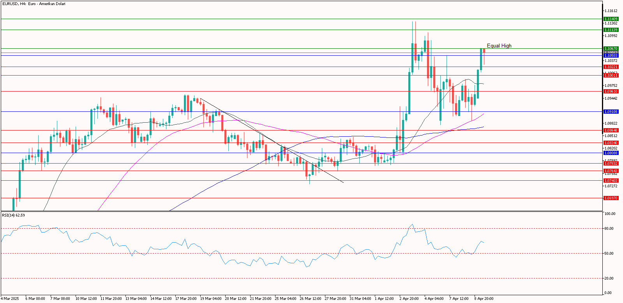The width and height of the screenshot is (623, 303).
Task: Click the 13 Mar 04:00 time label
Action: click(x=136, y=299)
